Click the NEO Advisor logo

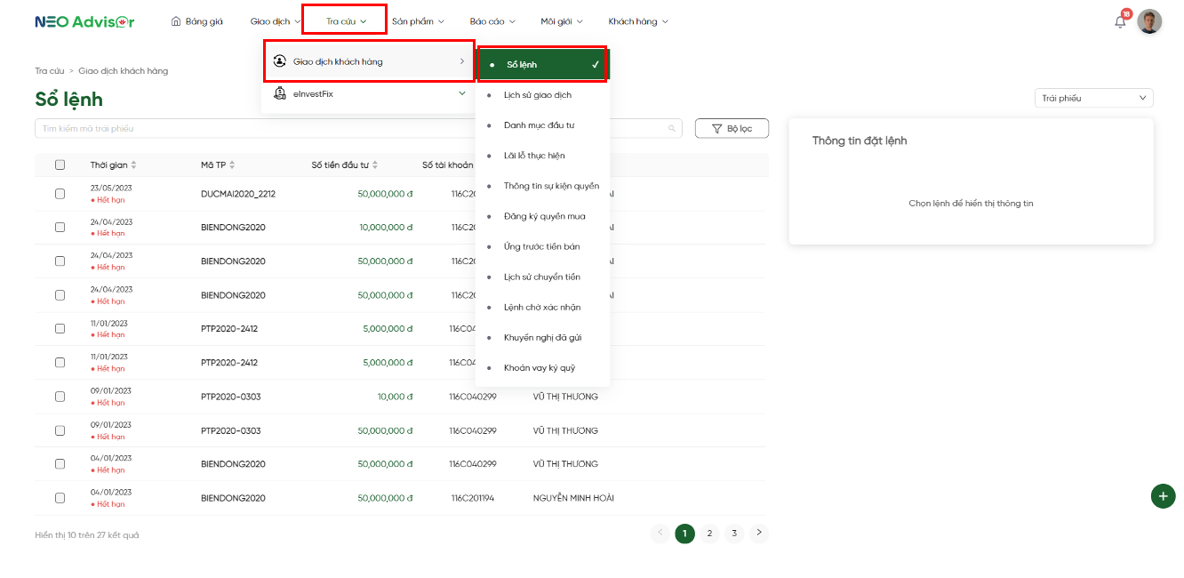(84, 21)
